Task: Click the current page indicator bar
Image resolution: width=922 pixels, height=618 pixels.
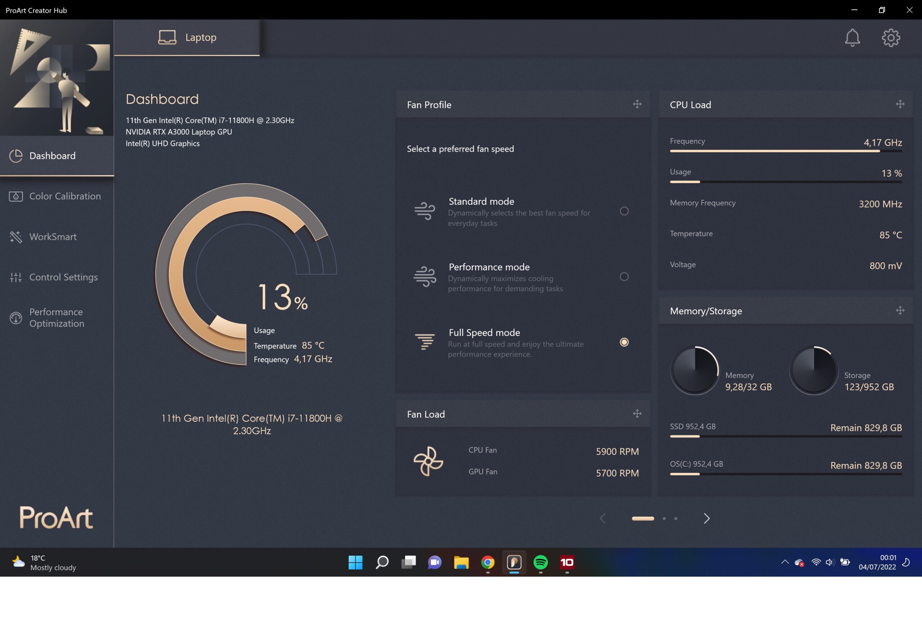Action: pyautogui.click(x=643, y=518)
